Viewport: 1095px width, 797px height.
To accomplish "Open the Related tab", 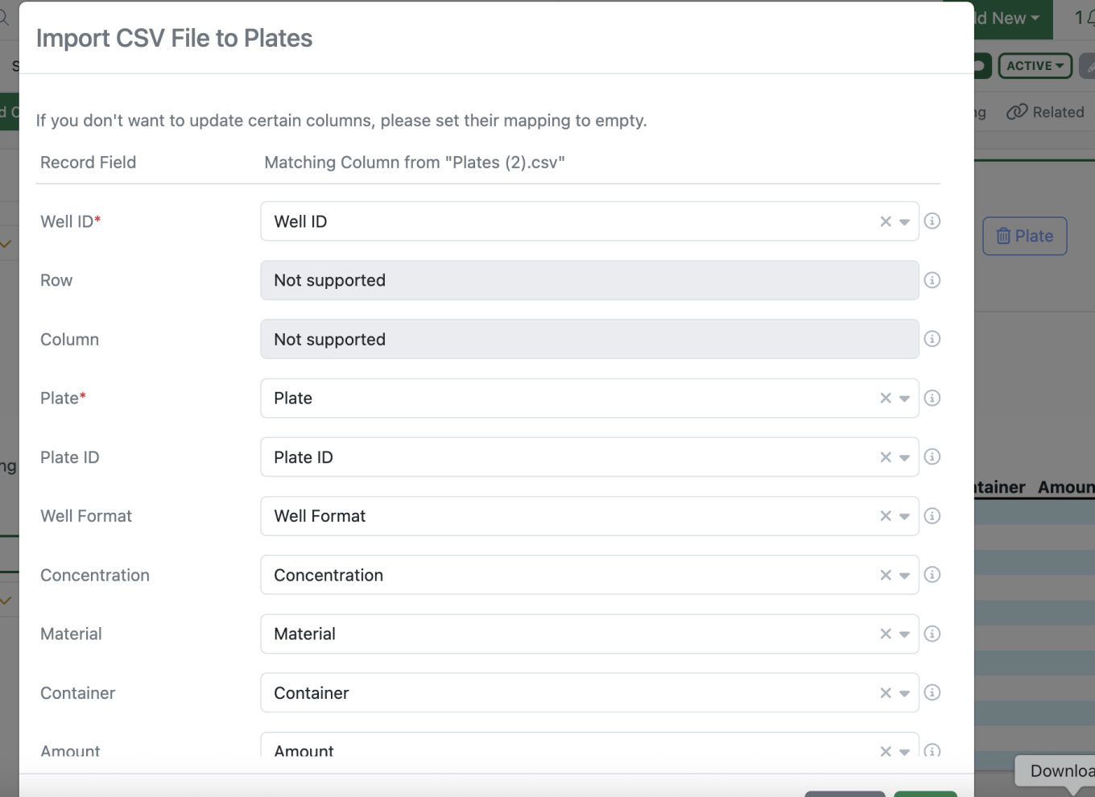I will tap(1046, 112).
